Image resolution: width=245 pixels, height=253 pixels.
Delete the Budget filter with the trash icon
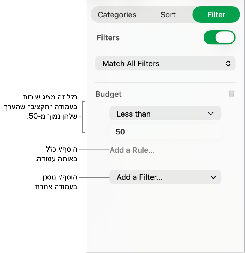[x=231, y=94]
